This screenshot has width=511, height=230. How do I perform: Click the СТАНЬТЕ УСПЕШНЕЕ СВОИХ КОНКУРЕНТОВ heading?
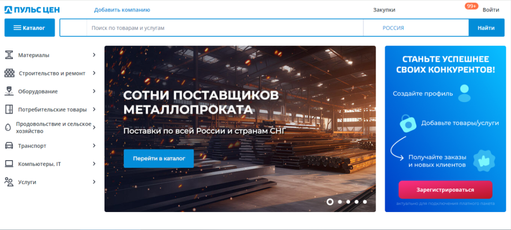click(x=446, y=64)
